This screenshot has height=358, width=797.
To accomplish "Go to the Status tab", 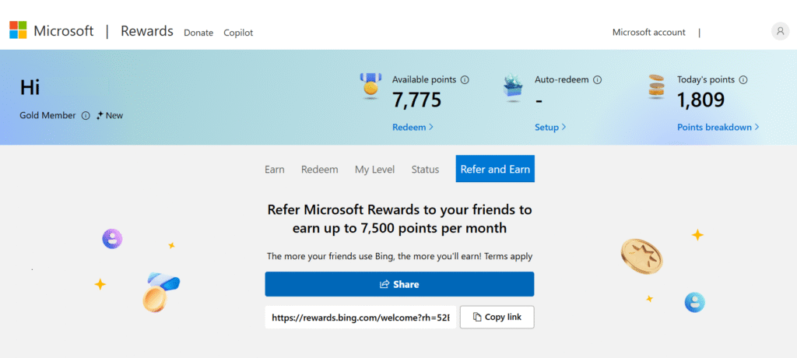I will pos(425,169).
